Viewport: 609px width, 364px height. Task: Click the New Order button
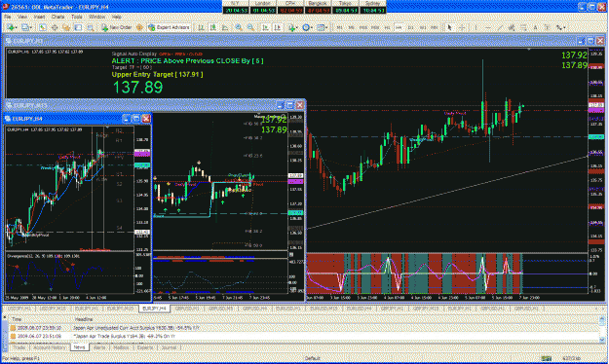pos(117,27)
